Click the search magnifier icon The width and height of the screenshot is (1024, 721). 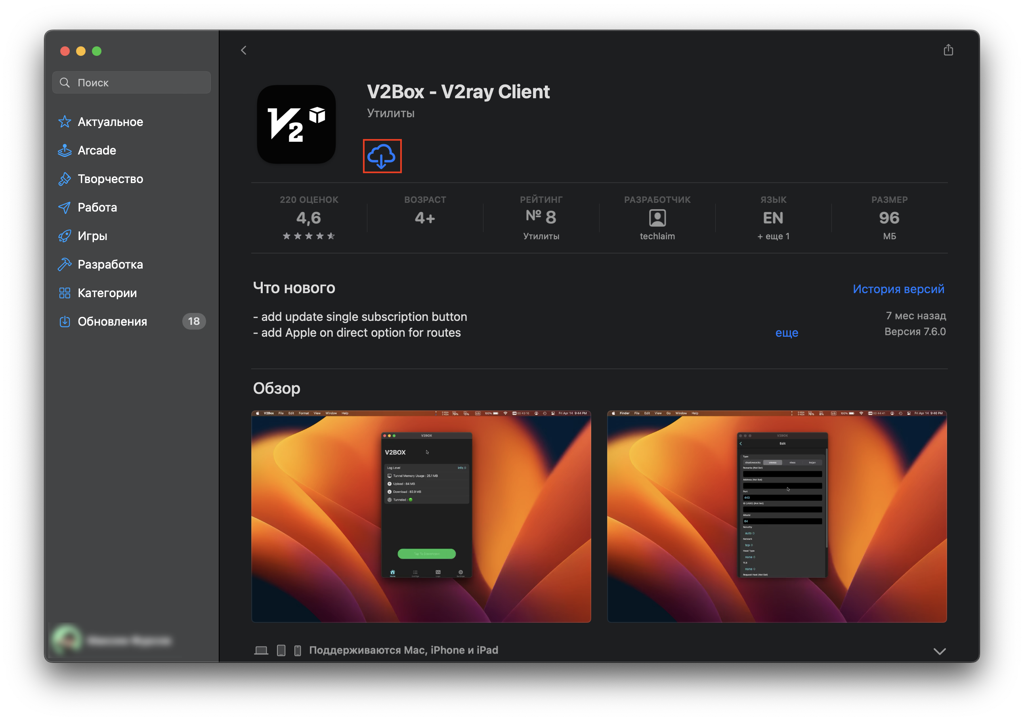point(65,82)
